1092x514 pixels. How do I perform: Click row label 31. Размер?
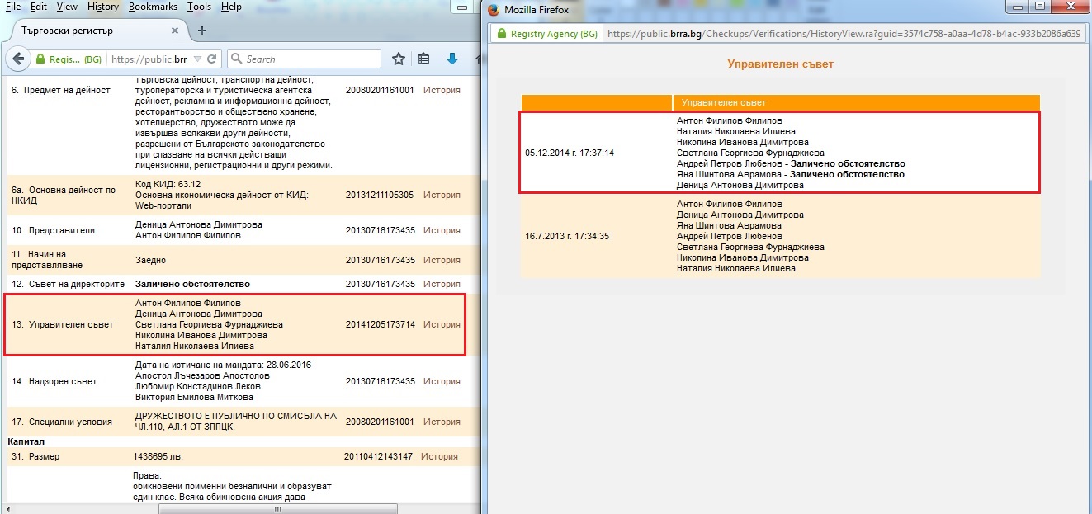[35, 456]
